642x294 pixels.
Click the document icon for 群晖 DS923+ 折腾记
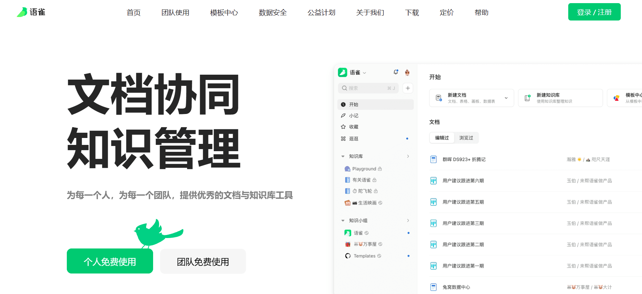[434, 160]
